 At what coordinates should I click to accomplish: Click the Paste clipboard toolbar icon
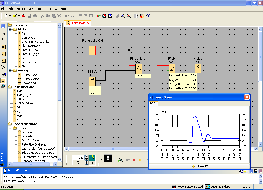coord(54,16)
